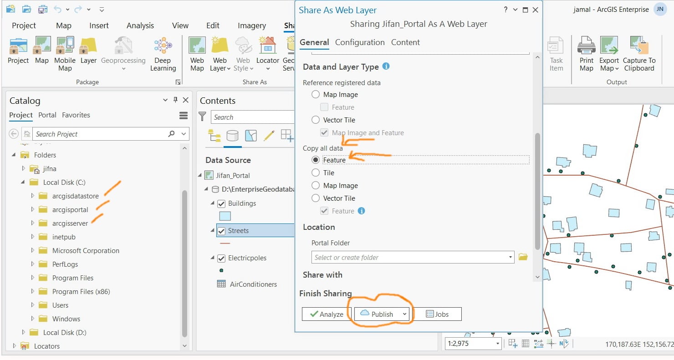Expand the Local Disk (D:) tree node

pyautogui.click(x=23, y=333)
